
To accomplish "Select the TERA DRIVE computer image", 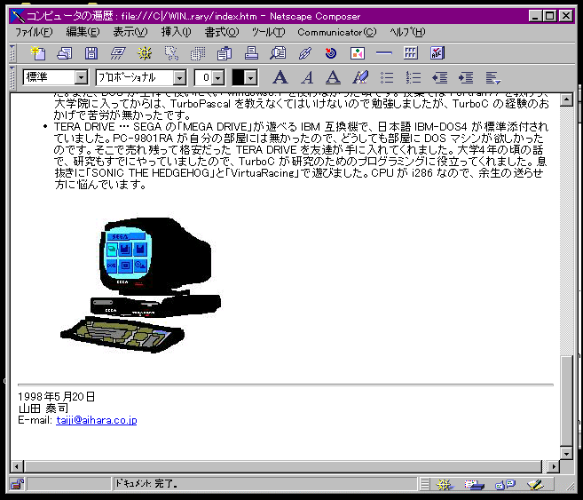I will coord(140,281).
